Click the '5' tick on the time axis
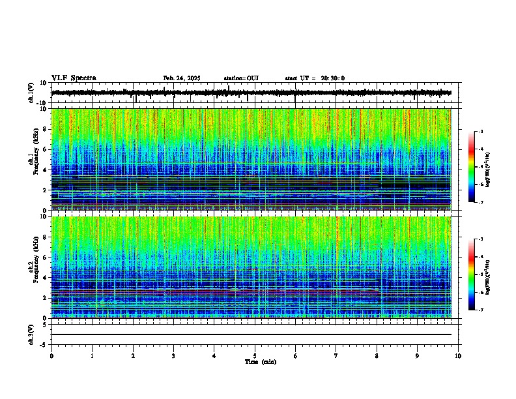This screenshot has height=399, width=516. coord(255,356)
